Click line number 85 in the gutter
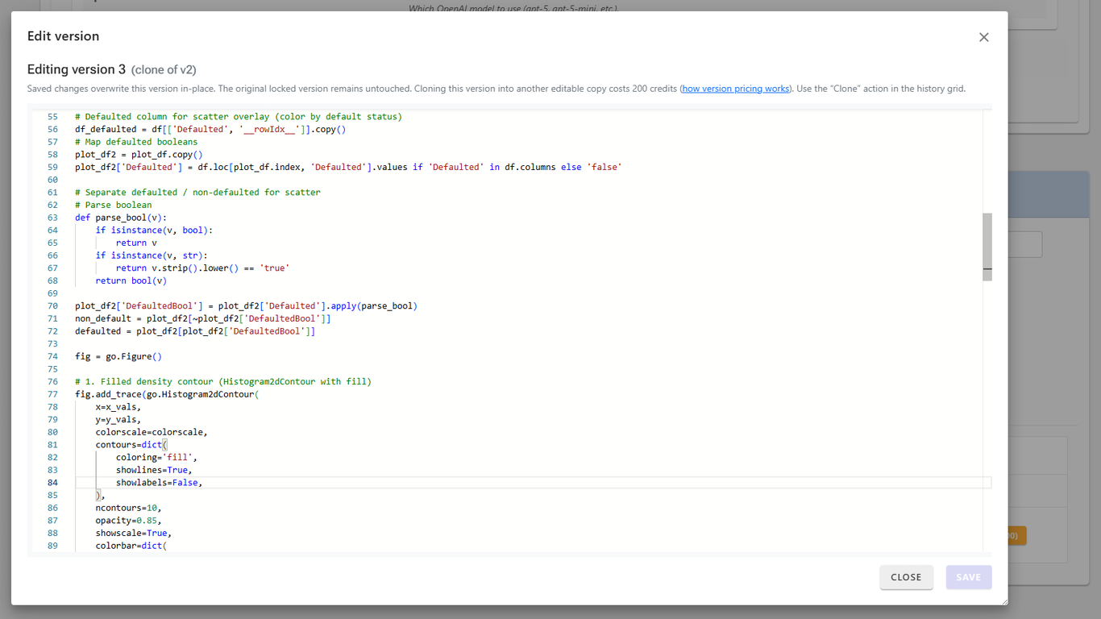The width and height of the screenshot is (1101, 619). [x=52, y=496]
